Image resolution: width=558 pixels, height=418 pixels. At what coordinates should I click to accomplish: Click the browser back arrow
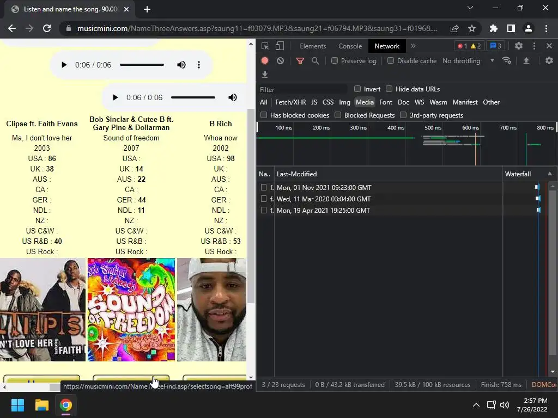point(12,28)
